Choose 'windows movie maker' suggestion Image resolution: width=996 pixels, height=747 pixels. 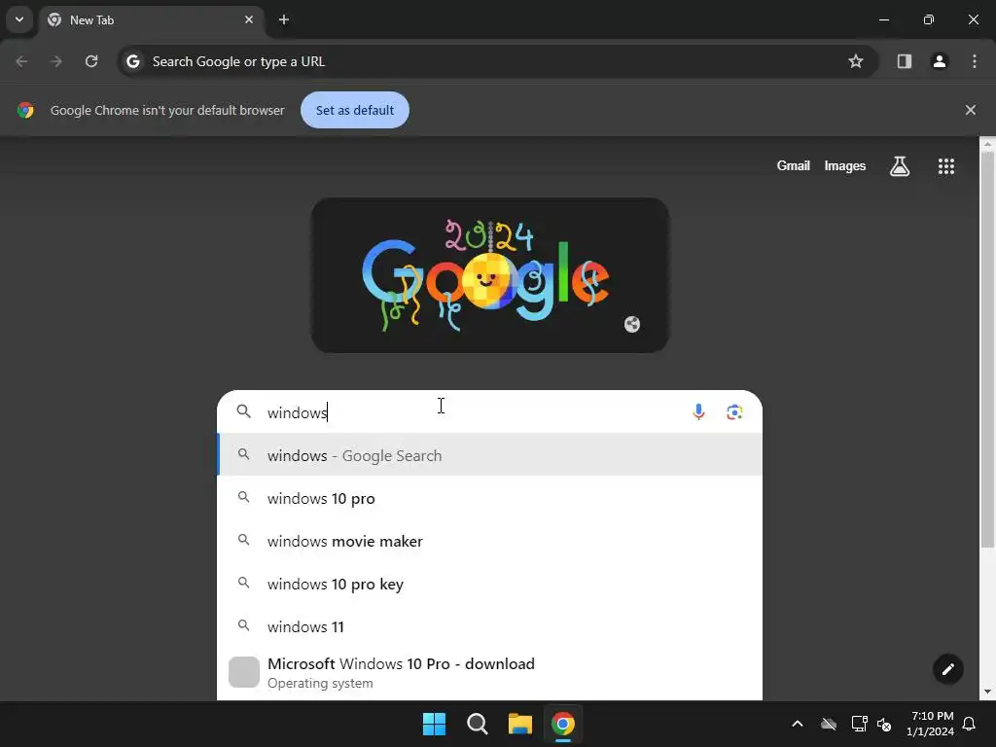coord(490,541)
